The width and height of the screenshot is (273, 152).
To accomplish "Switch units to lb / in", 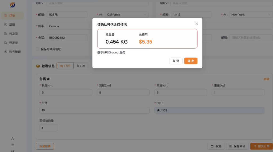I will coord(81,66).
